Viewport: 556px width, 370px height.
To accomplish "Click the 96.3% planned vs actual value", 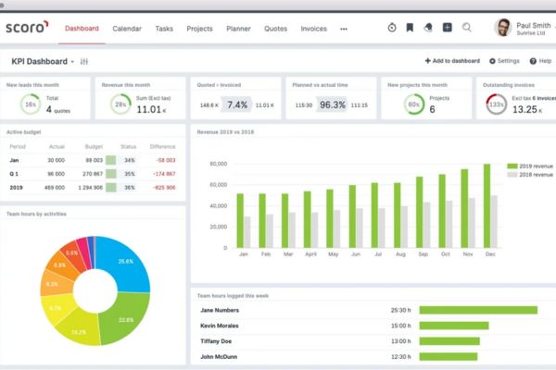I will (333, 105).
